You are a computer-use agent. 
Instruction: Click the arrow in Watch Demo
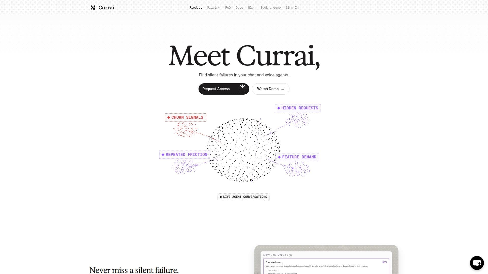point(282,89)
